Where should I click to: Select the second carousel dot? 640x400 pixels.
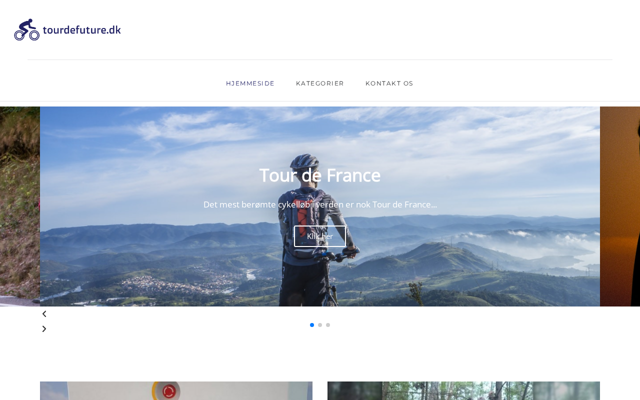(320, 325)
